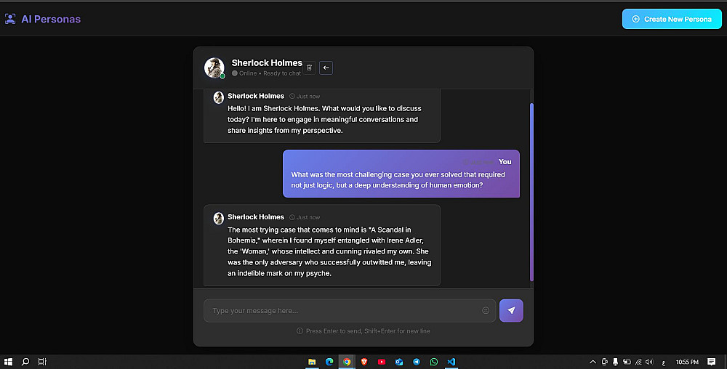Click the AI Personas title text
727x369 pixels.
point(51,19)
